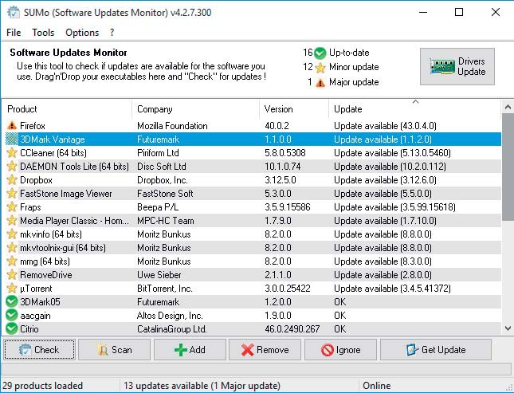Click the icon of the selected 3DMark Vantage row
The image size is (514, 393).
pos(12,139)
